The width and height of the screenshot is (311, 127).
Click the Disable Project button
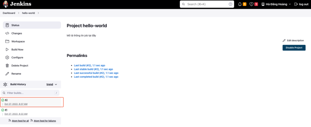[x=294, y=47]
